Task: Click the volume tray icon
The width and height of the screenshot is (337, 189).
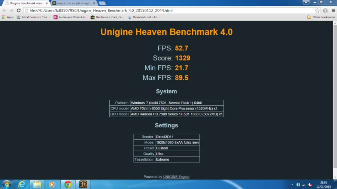Action: pos(310,185)
